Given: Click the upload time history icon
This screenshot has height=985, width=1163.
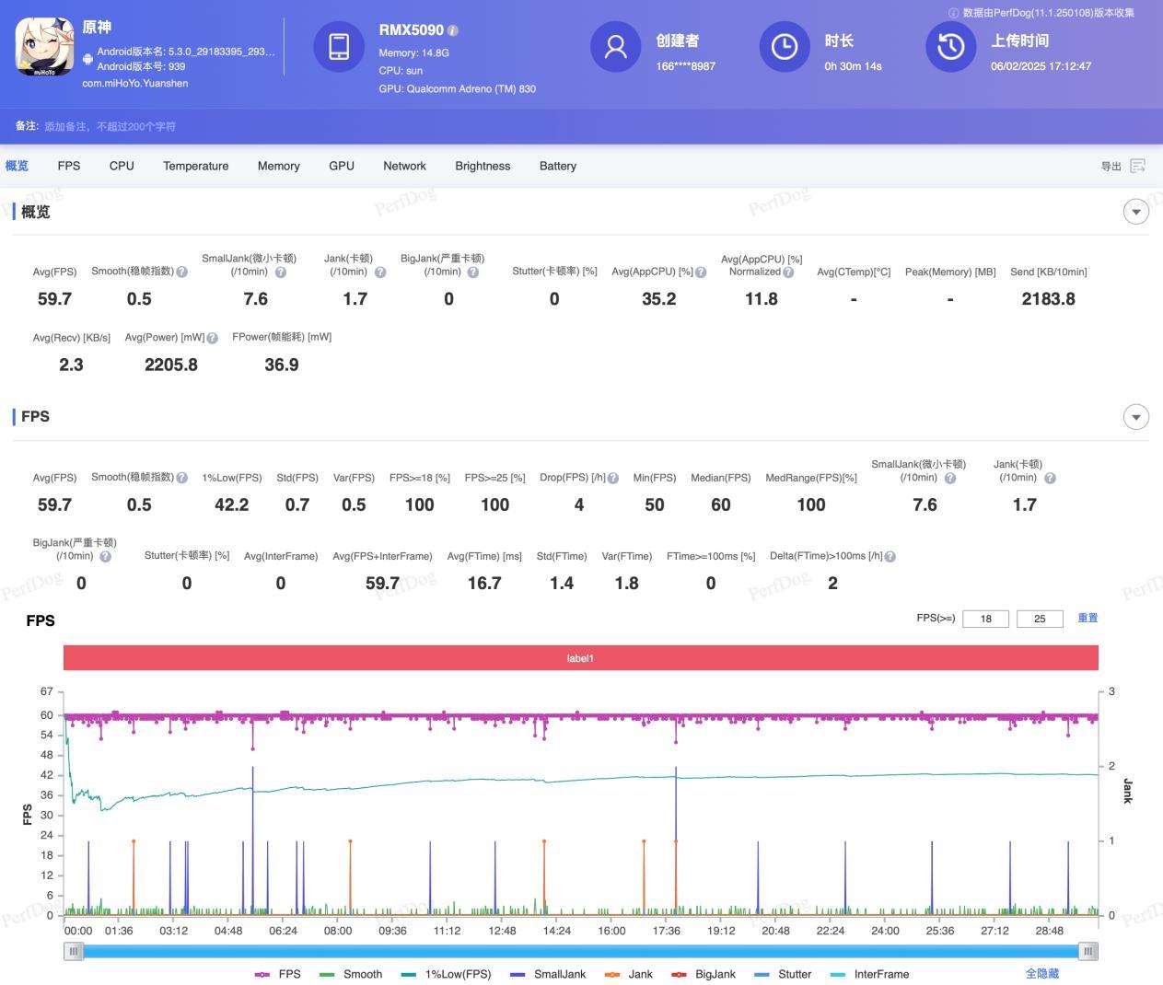Looking at the screenshot, I should (951, 46).
